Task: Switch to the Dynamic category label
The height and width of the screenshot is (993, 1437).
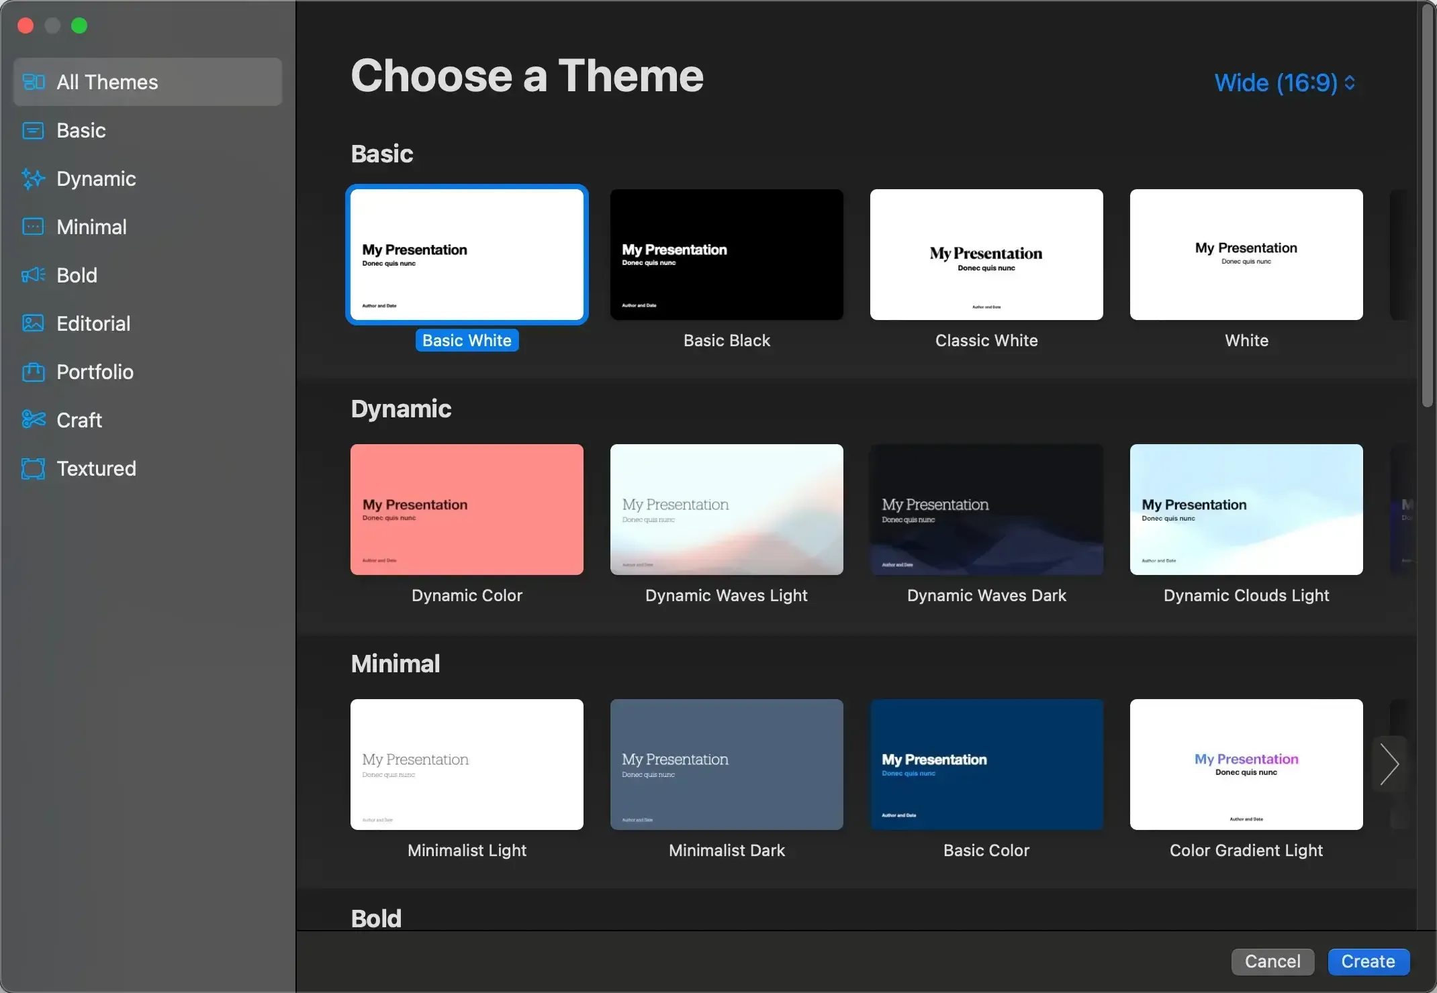Action: tap(96, 178)
